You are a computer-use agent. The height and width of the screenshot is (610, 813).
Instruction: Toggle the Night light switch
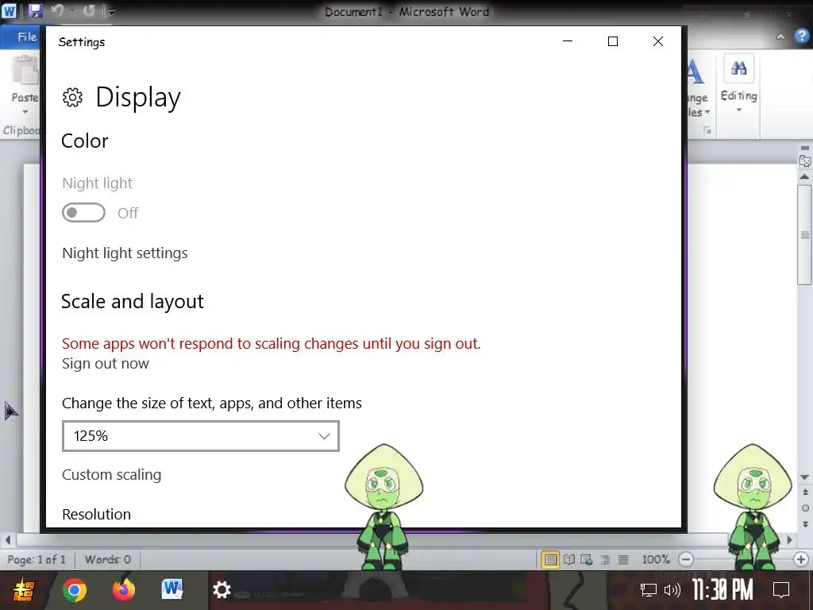pyautogui.click(x=83, y=213)
